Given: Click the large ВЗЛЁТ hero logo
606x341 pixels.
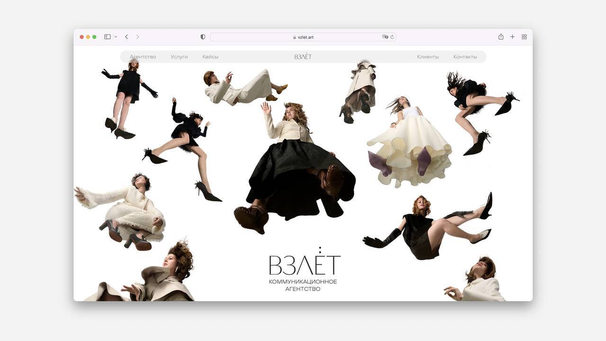Looking at the screenshot, I should click(305, 261).
